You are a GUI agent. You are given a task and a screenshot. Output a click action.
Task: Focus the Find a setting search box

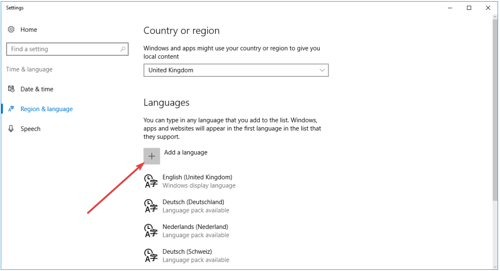(x=67, y=49)
